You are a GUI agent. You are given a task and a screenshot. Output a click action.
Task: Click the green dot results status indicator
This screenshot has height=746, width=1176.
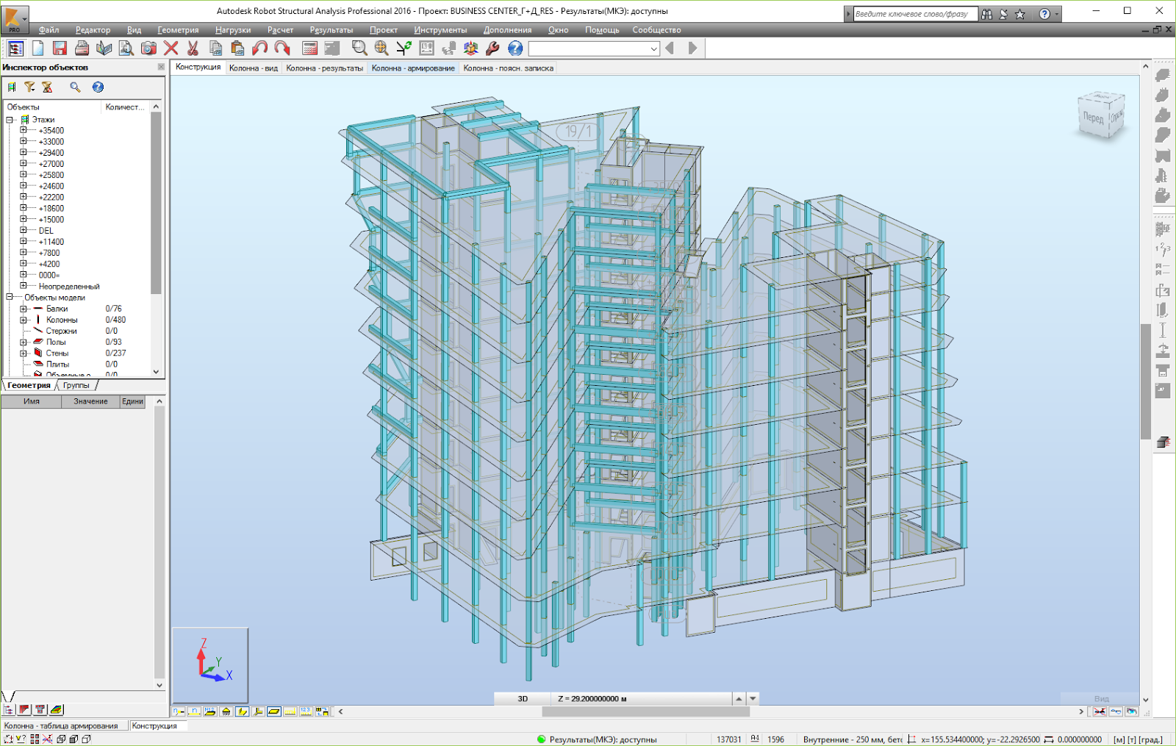point(542,739)
